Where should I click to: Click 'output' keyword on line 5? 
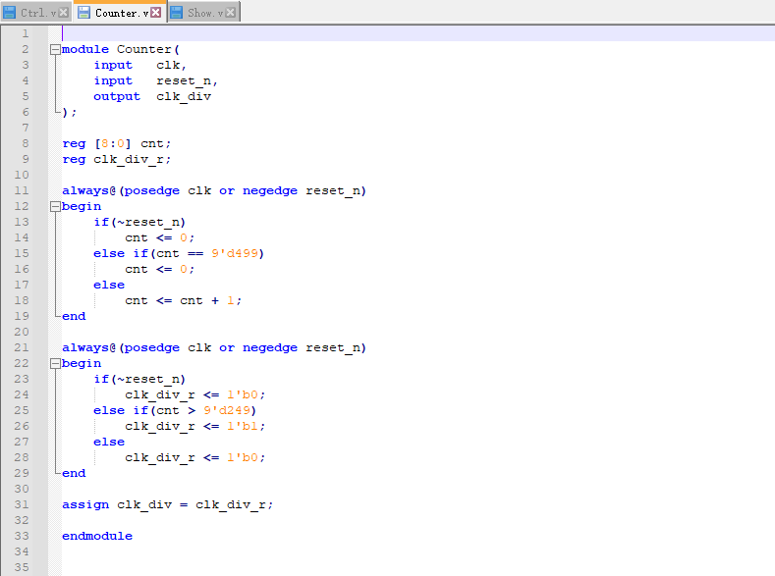tap(117, 97)
